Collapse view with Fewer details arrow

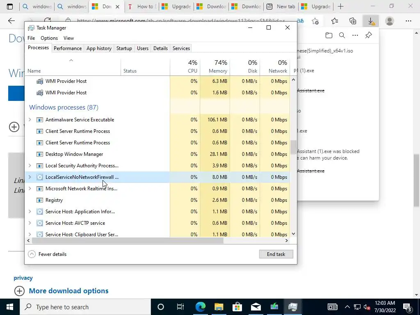pos(32,254)
